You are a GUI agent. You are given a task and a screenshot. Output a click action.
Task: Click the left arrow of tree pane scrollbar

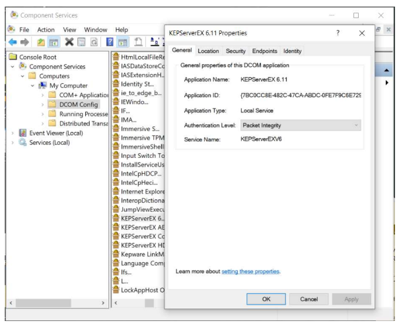click(11, 303)
